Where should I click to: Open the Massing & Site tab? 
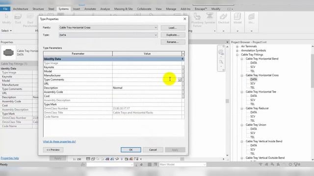coord(123,9)
